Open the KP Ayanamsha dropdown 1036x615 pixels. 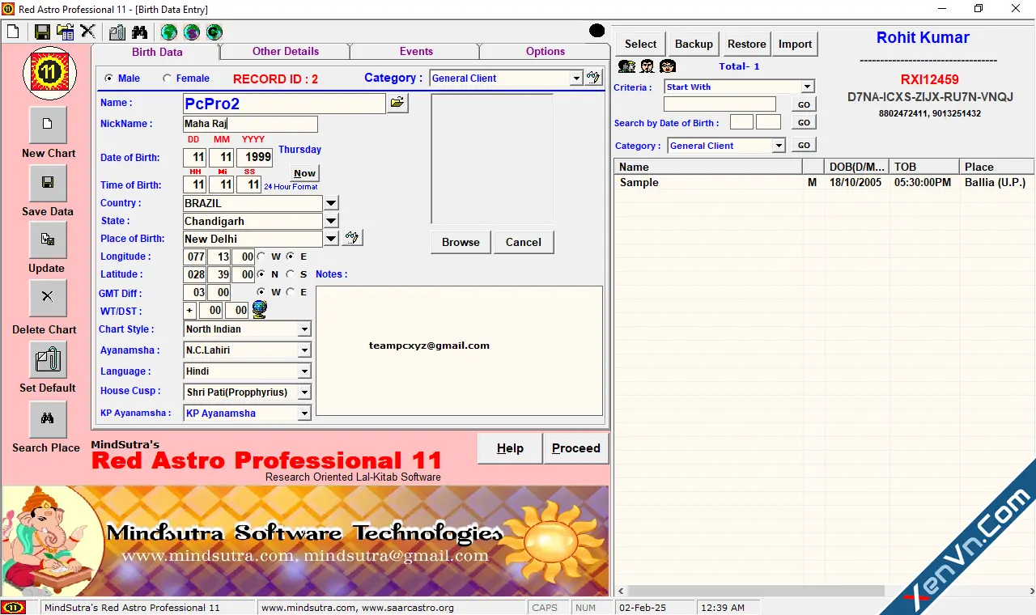click(x=304, y=414)
